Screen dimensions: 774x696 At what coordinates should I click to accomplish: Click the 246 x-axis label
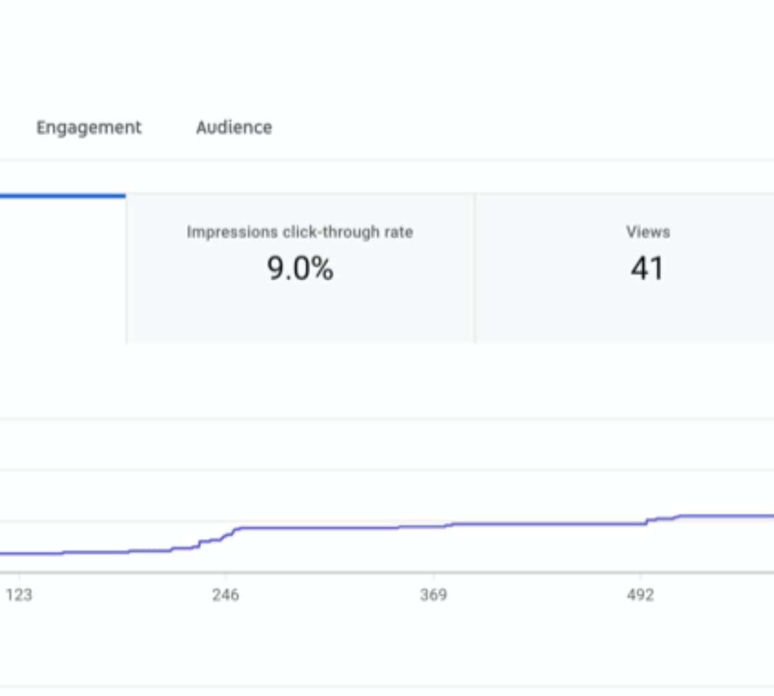pyautogui.click(x=225, y=595)
